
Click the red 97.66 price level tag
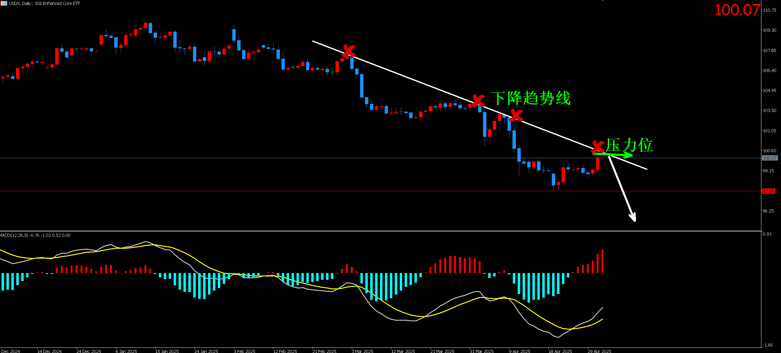[768, 191]
